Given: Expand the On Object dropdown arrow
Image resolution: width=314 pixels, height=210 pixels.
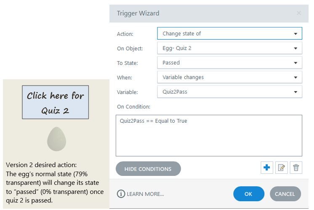Looking at the screenshot, I should [x=295, y=48].
